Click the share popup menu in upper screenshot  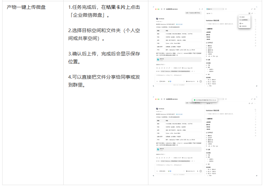(244, 22)
